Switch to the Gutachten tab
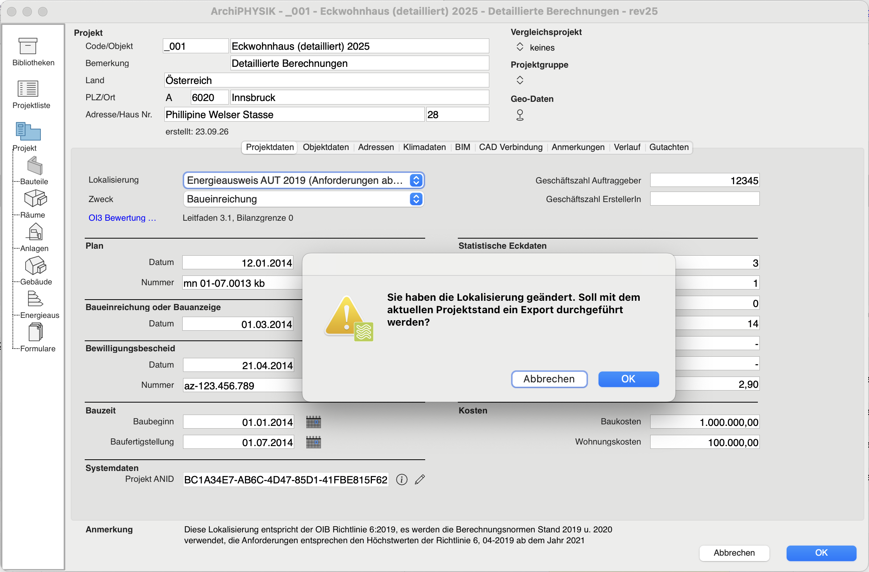The height and width of the screenshot is (572, 869). click(x=669, y=147)
